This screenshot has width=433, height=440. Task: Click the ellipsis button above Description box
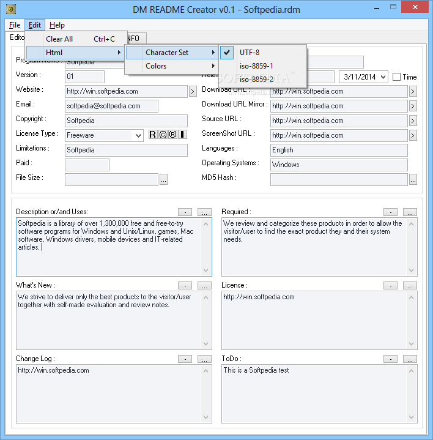click(x=204, y=212)
